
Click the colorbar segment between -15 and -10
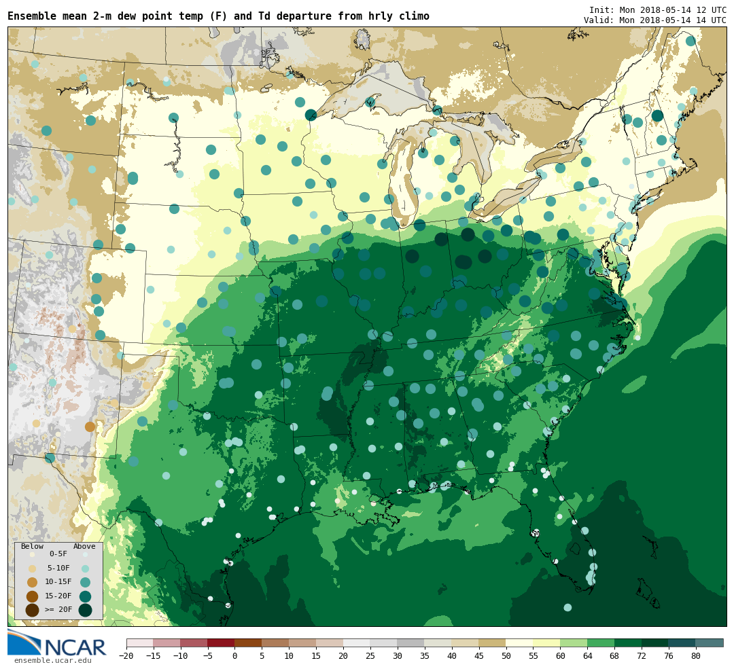[167, 643]
